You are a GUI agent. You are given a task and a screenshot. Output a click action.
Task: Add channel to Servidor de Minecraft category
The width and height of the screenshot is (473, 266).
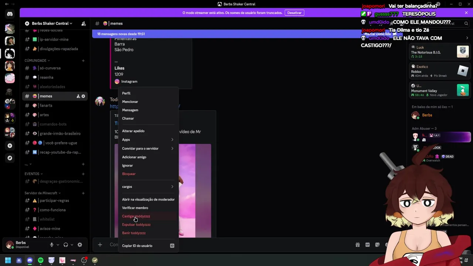click(x=83, y=193)
